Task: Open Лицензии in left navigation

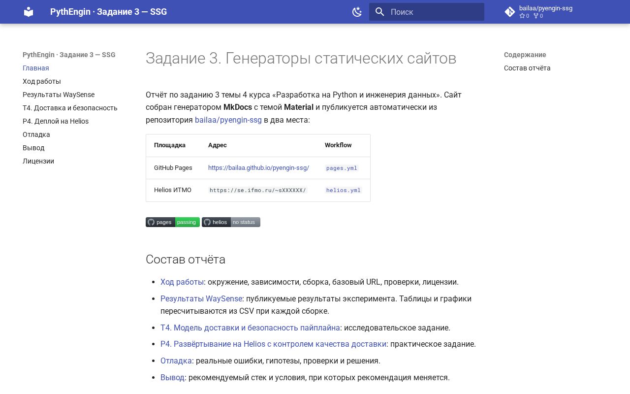Action: [38, 161]
